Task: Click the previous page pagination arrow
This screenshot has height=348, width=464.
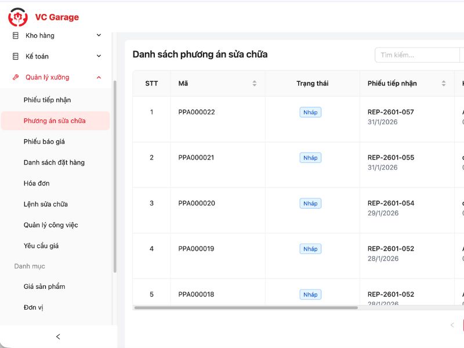Action: click(x=452, y=325)
